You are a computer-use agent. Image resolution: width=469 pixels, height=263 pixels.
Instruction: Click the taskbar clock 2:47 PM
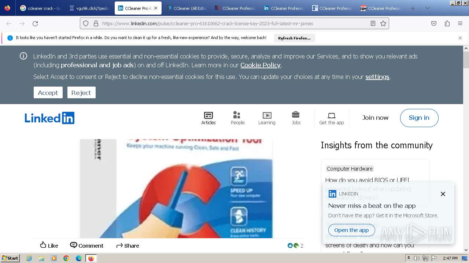[x=450, y=258]
